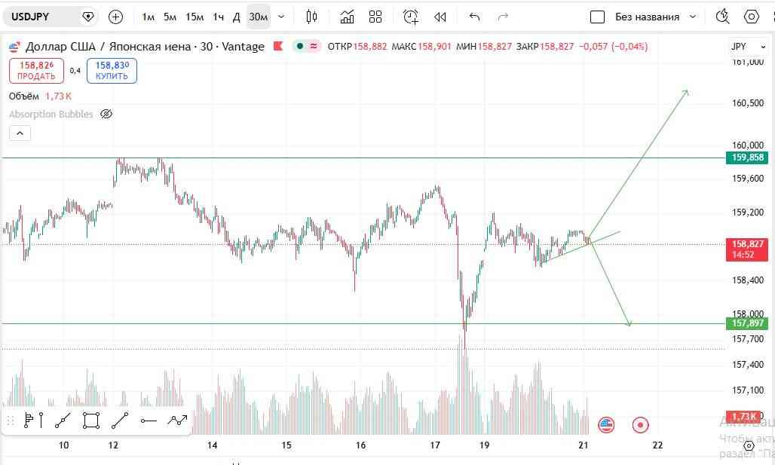Click the 157,897 price level label
This screenshot has height=465, width=775.
tap(747, 323)
